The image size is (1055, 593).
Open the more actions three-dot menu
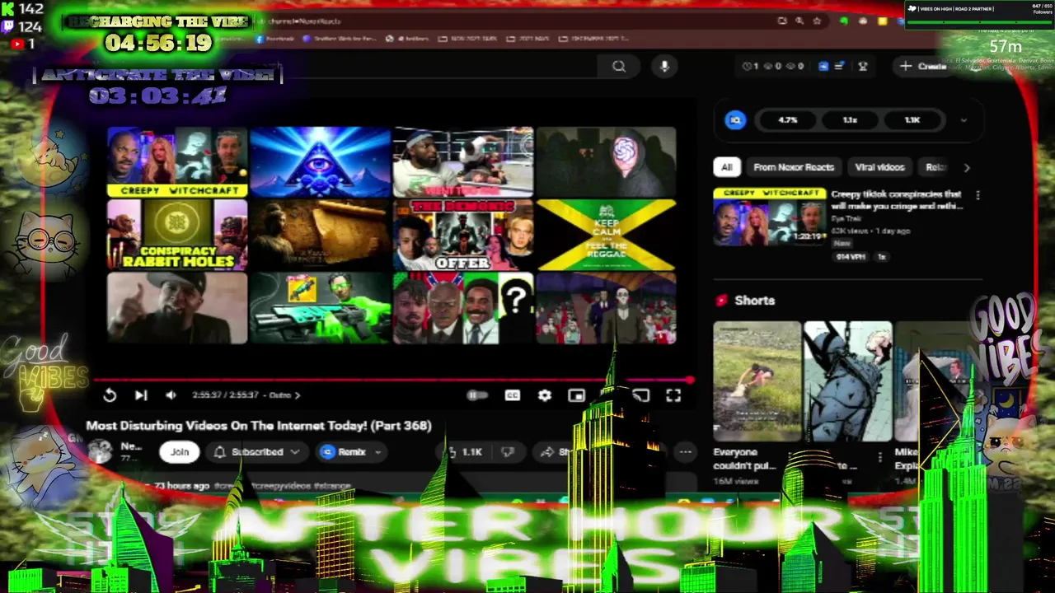685,451
